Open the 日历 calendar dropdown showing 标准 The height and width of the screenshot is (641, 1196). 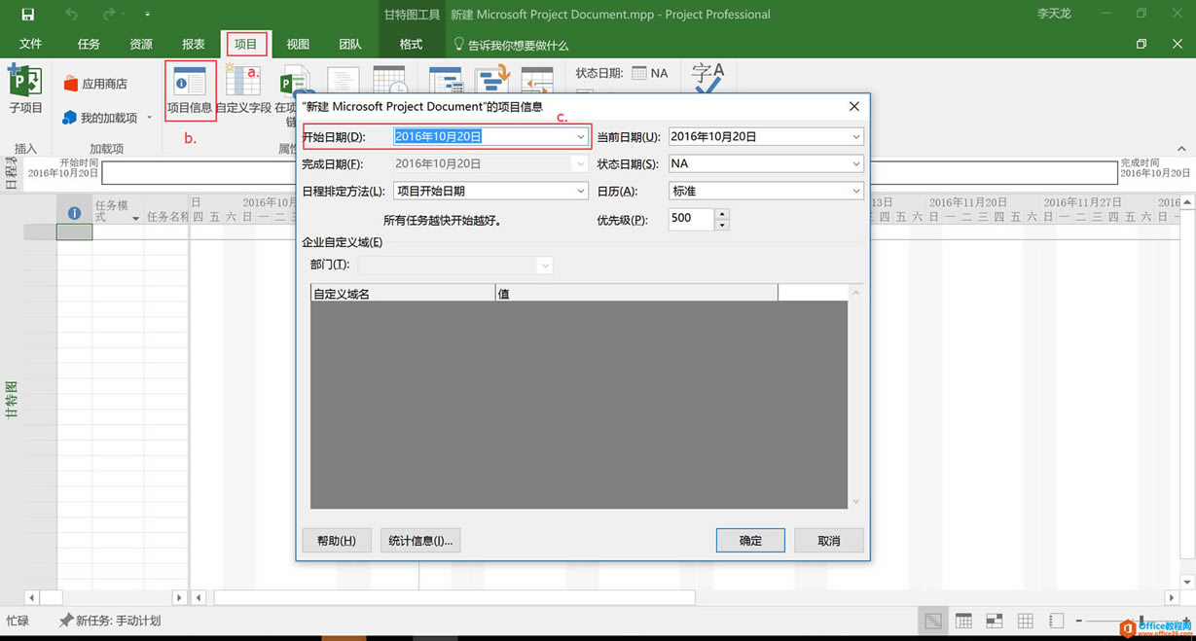pos(854,191)
